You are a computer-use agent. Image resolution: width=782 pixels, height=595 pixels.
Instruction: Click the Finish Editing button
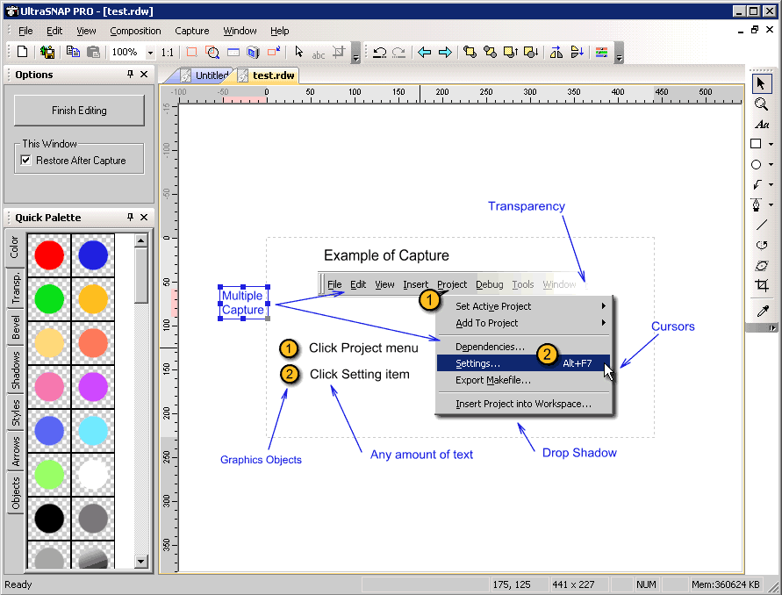click(x=79, y=111)
